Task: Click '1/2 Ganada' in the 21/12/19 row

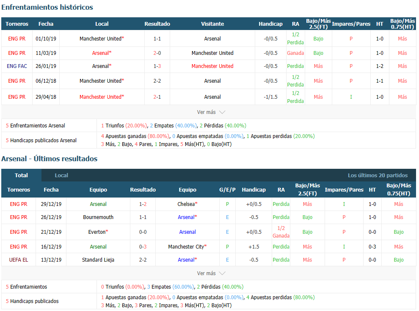Action: tap(281, 232)
